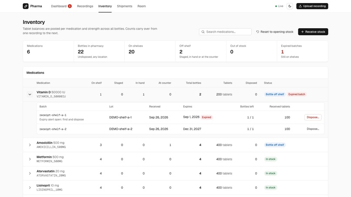This screenshot has height=197, width=351.
Task: Expand the Atorvastatin row
Action: pyautogui.click(x=30, y=173)
